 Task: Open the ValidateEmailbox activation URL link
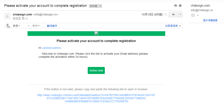[96, 98]
